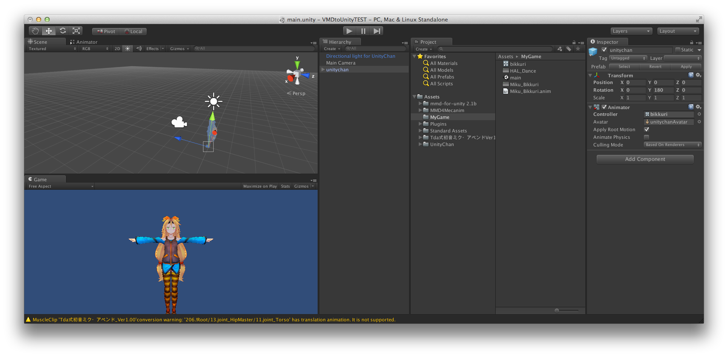Enable the Static checkbox

678,50
